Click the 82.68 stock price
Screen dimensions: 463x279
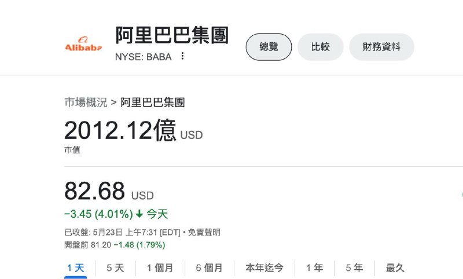coord(94,190)
